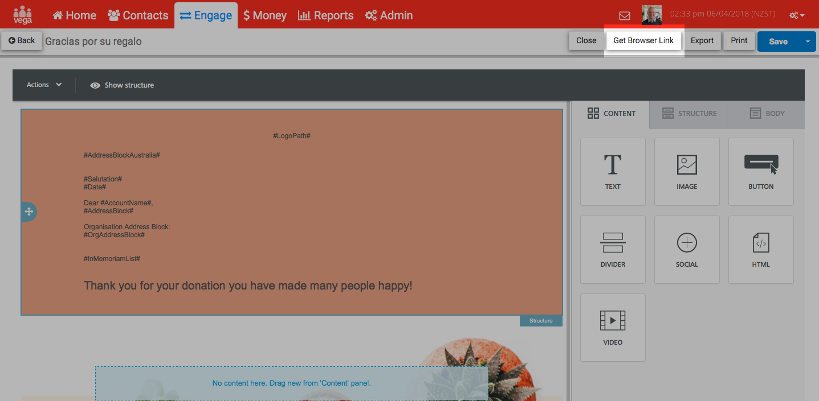Click the Thank you for your donation text
The width and height of the screenshot is (819, 401).
coord(248,286)
